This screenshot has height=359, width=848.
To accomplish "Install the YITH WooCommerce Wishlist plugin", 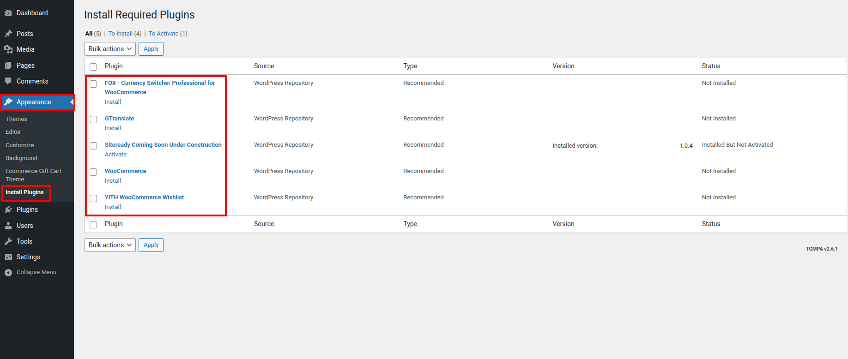I will 113,207.
